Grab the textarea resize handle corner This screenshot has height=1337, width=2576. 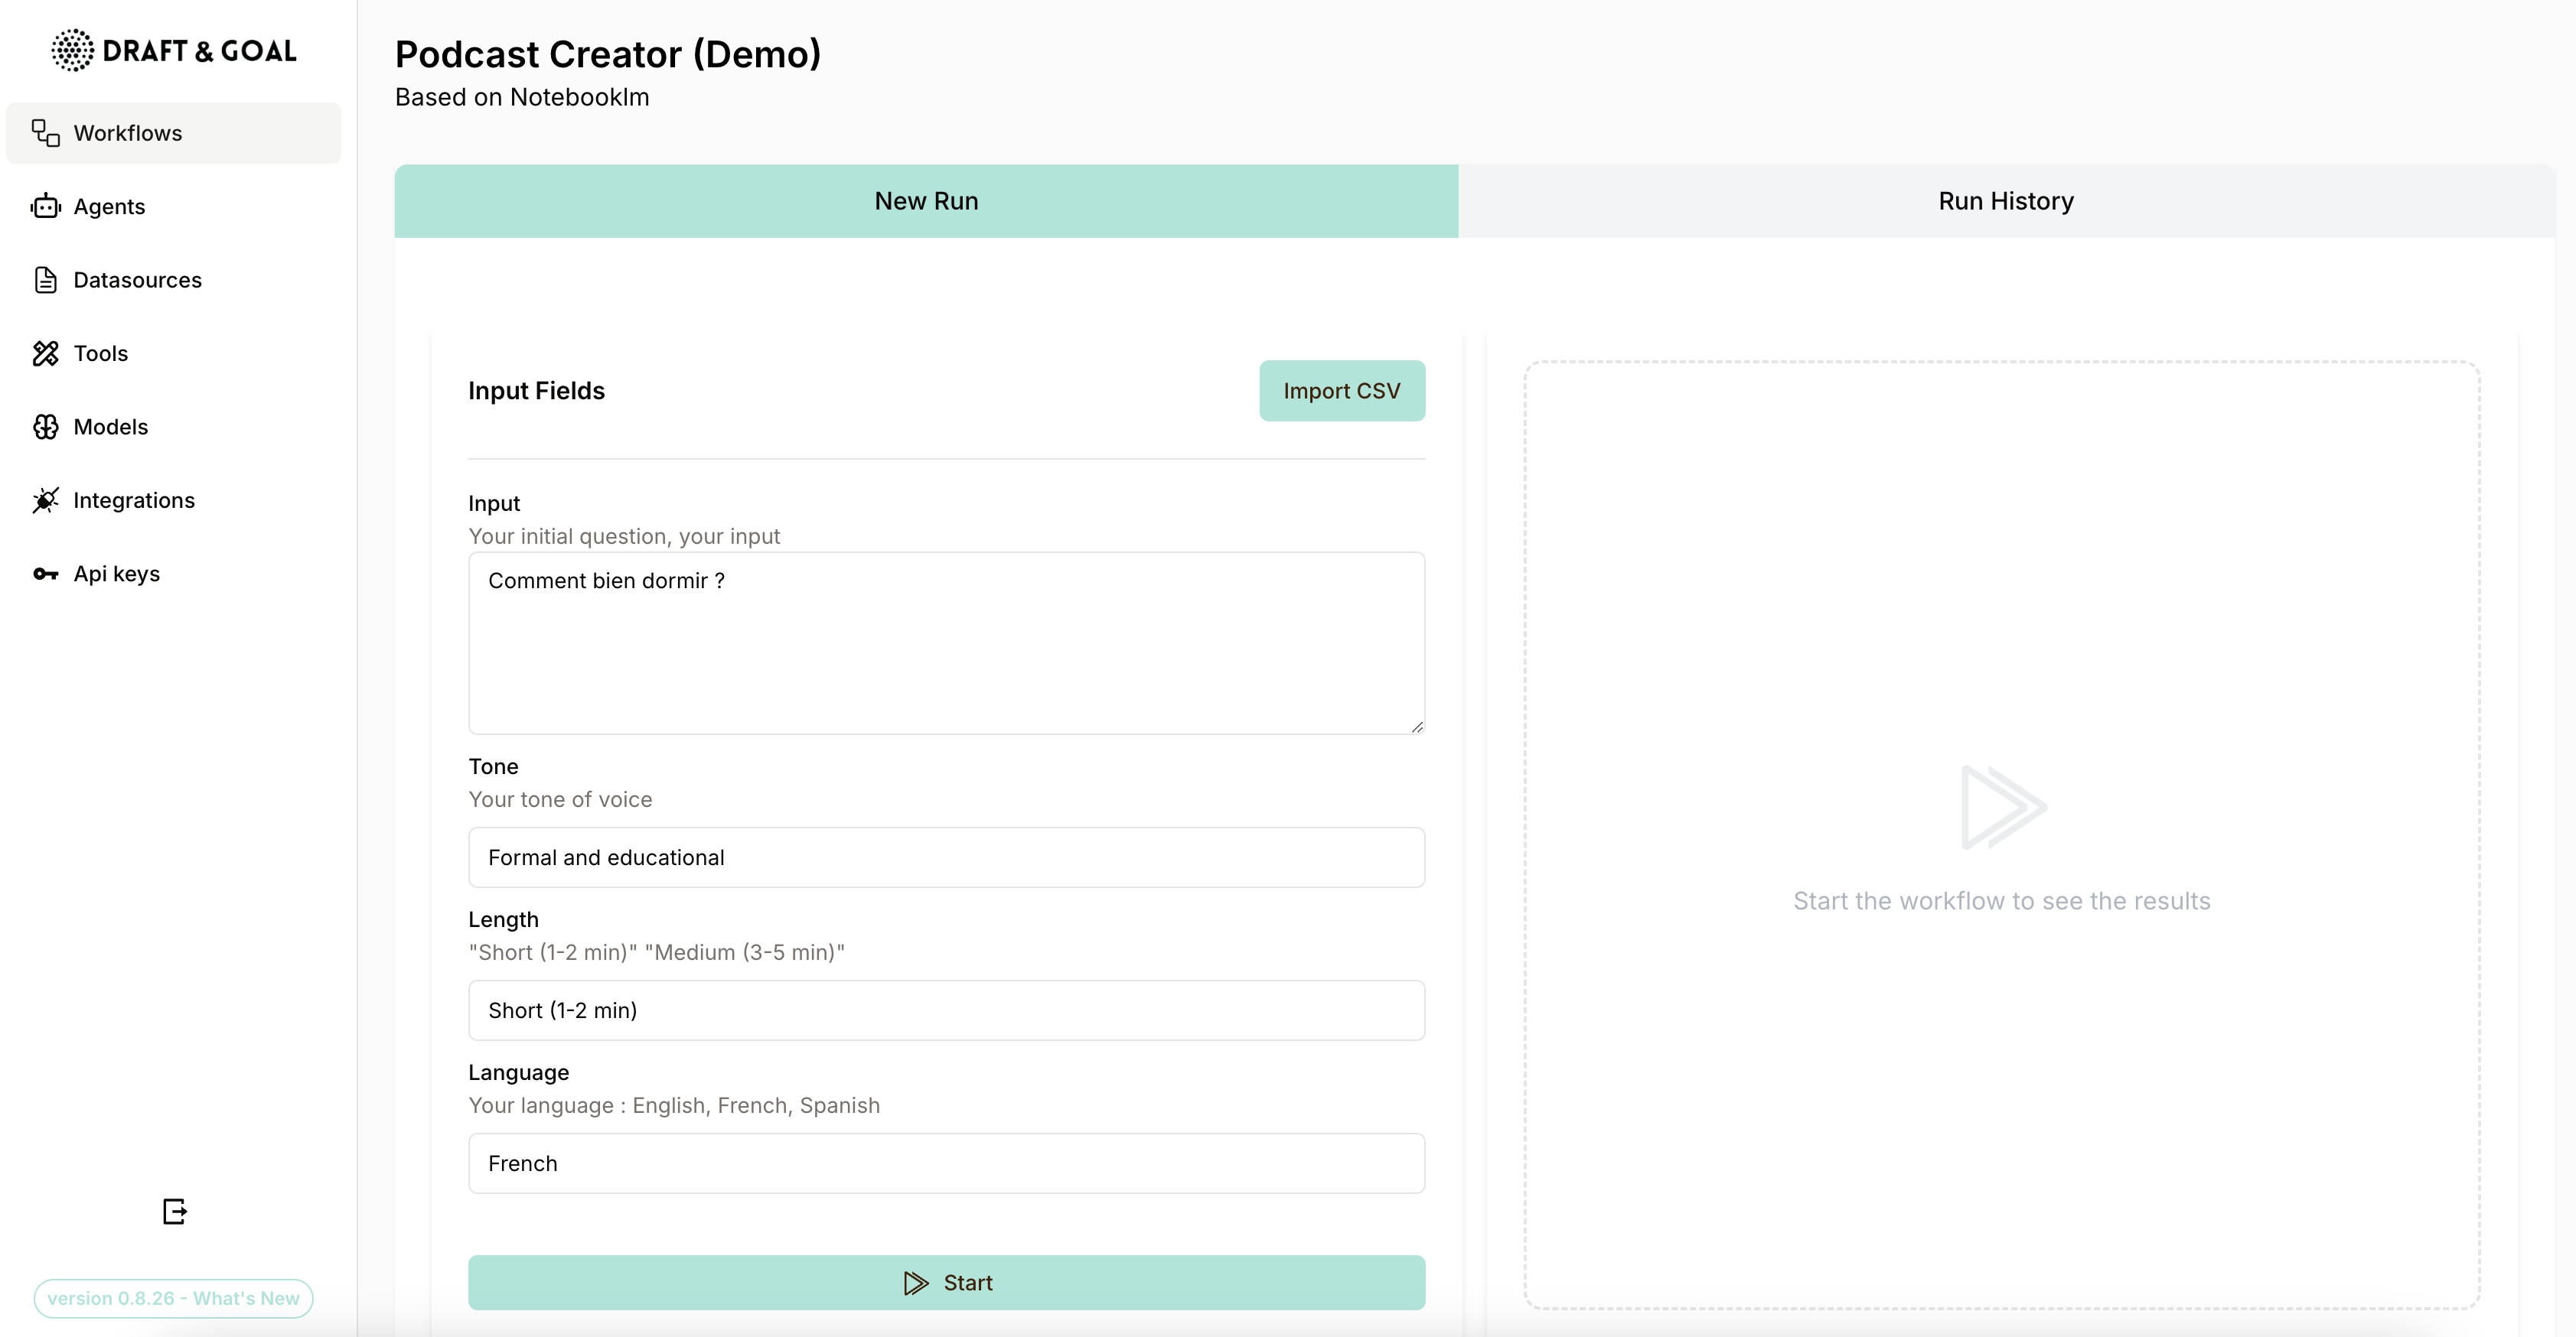point(1417,727)
